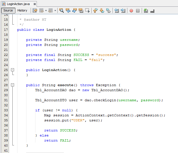Find Previous Occurrence toolbar icon
The image size is (178, 153).
[x=68, y=11]
